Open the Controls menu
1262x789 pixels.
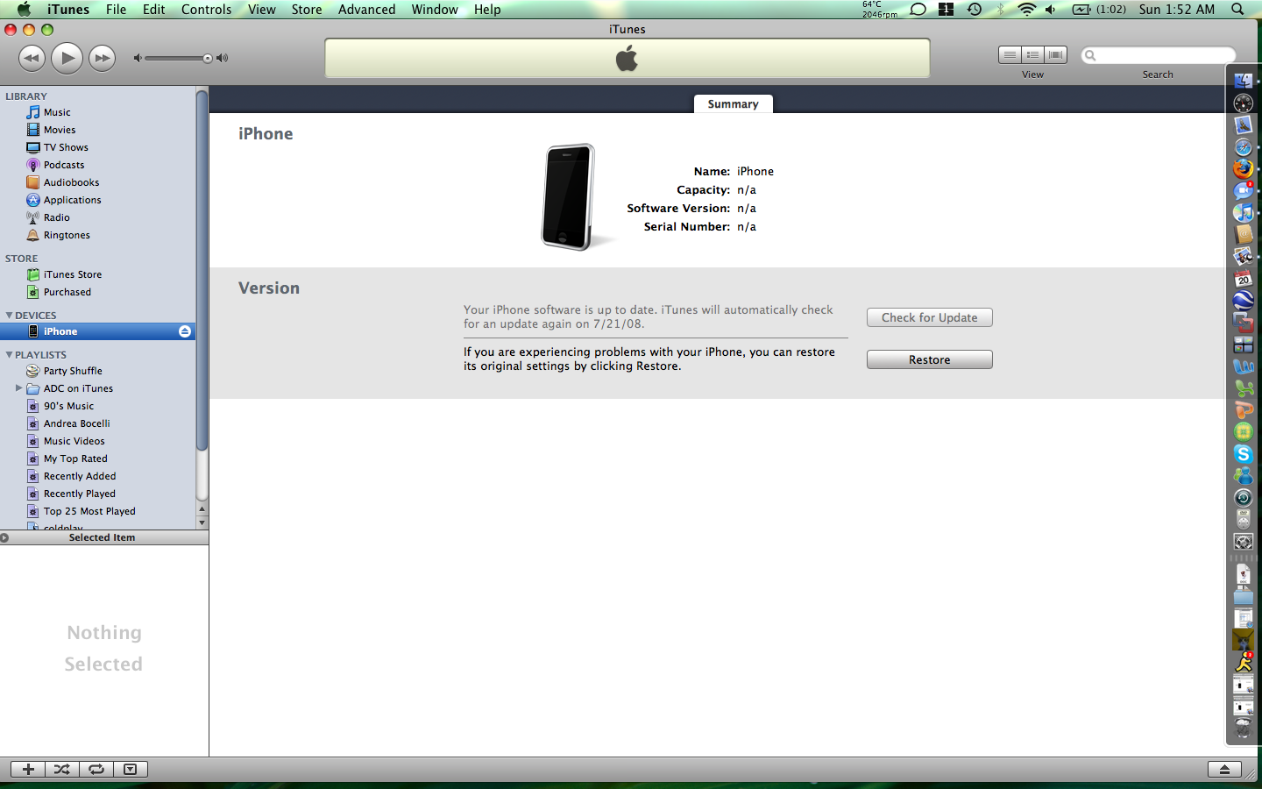click(207, 10)
